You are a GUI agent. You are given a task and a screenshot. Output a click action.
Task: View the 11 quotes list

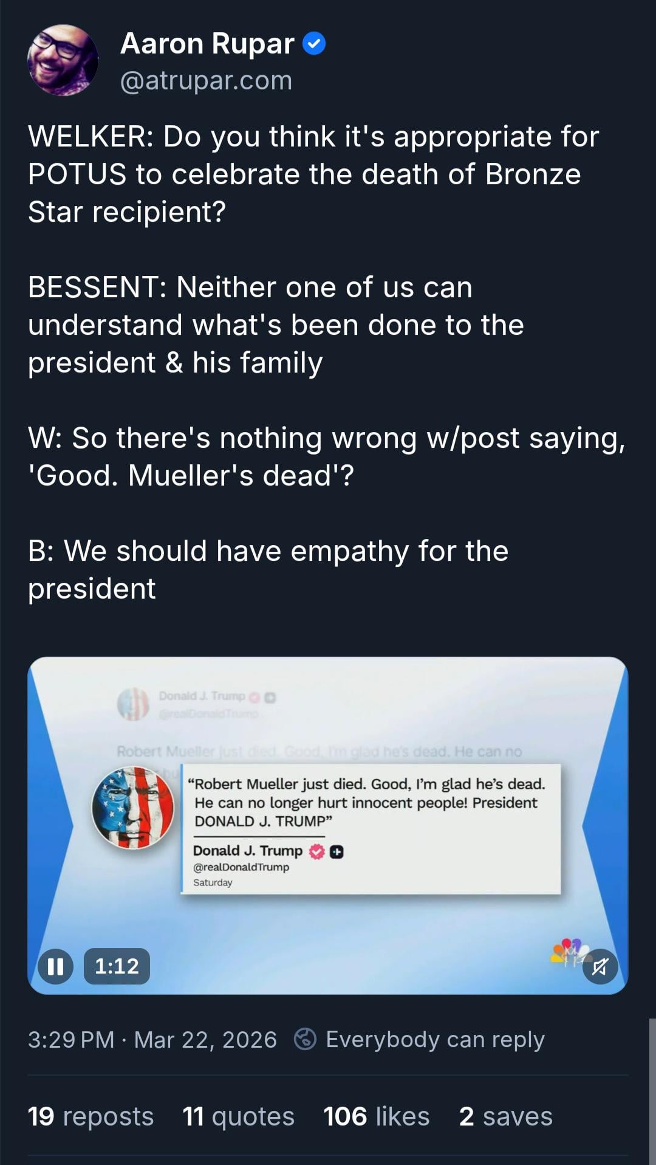pos(238,1116)
